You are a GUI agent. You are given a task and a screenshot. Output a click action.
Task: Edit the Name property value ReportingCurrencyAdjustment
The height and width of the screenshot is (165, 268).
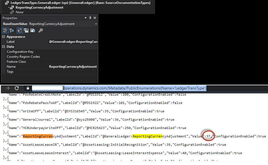click(73, 67)
